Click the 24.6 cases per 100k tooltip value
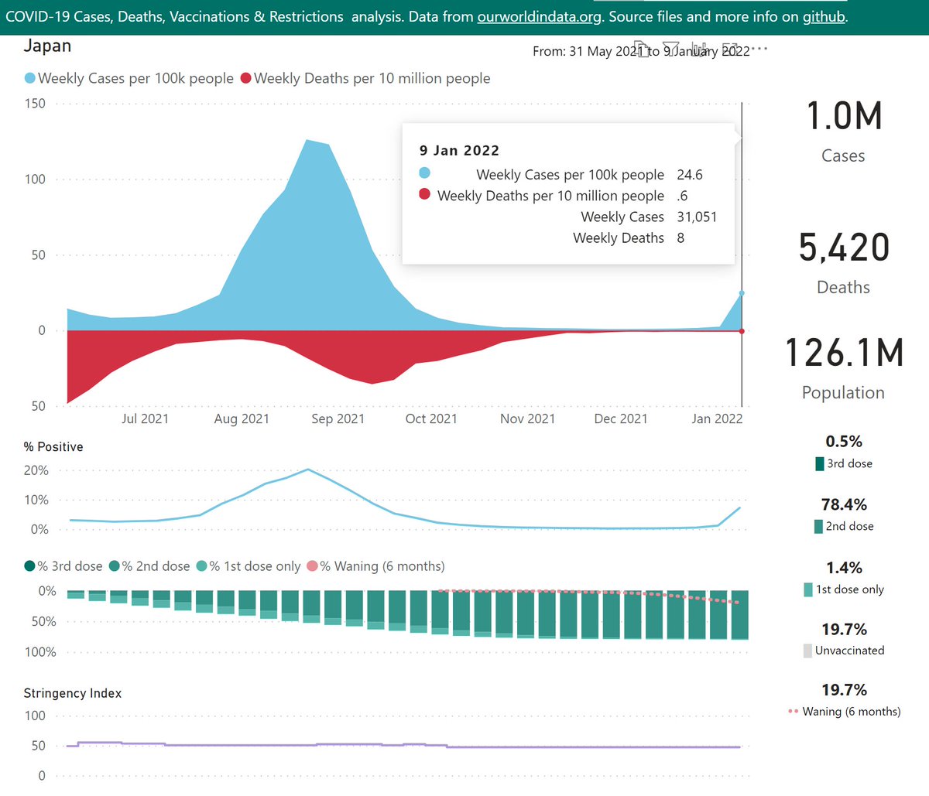The width and height of the screenshot is (929, 796). (x=690, y=175)
